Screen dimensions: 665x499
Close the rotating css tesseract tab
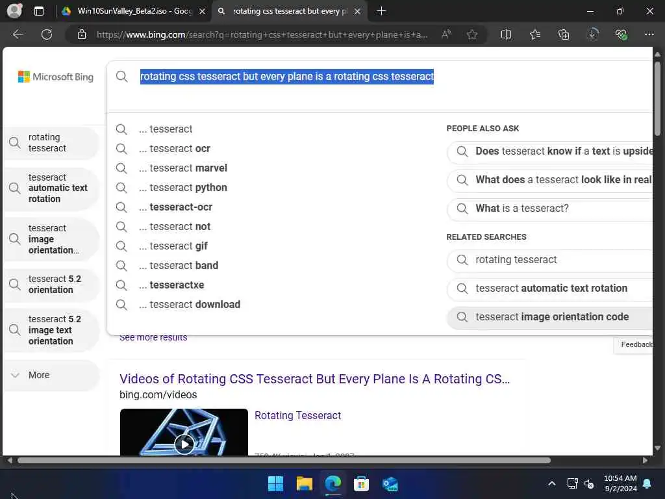358,12
